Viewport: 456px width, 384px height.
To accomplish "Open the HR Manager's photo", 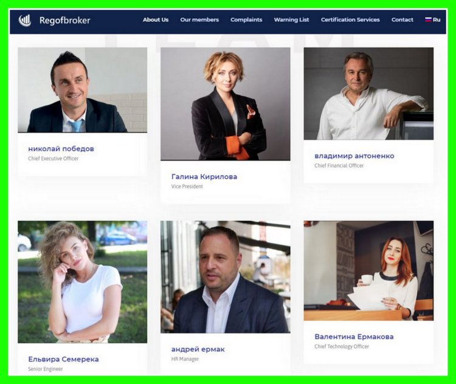I will point(226,277).
